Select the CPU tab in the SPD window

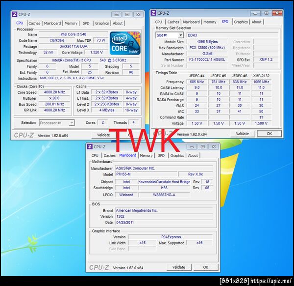(x=158, y=22)
